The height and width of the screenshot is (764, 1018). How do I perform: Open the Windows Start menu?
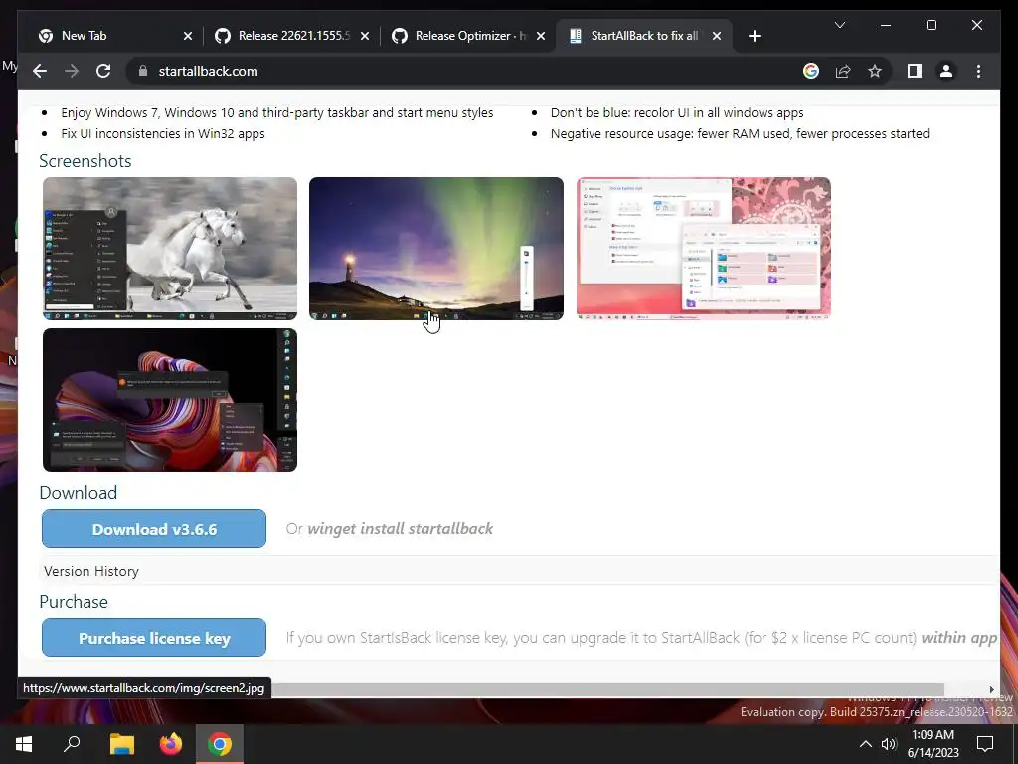click(x=24, y=744)
